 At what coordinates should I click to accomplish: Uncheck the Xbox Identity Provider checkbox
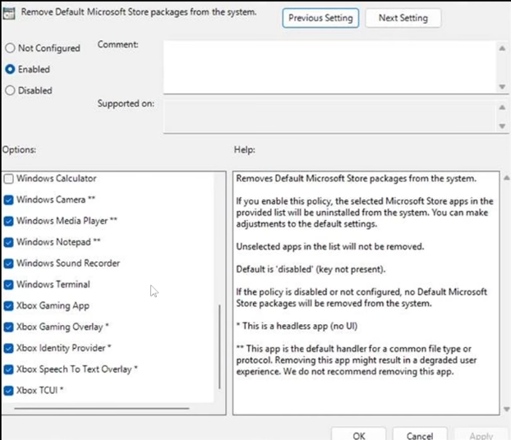[x=9, y=348]
